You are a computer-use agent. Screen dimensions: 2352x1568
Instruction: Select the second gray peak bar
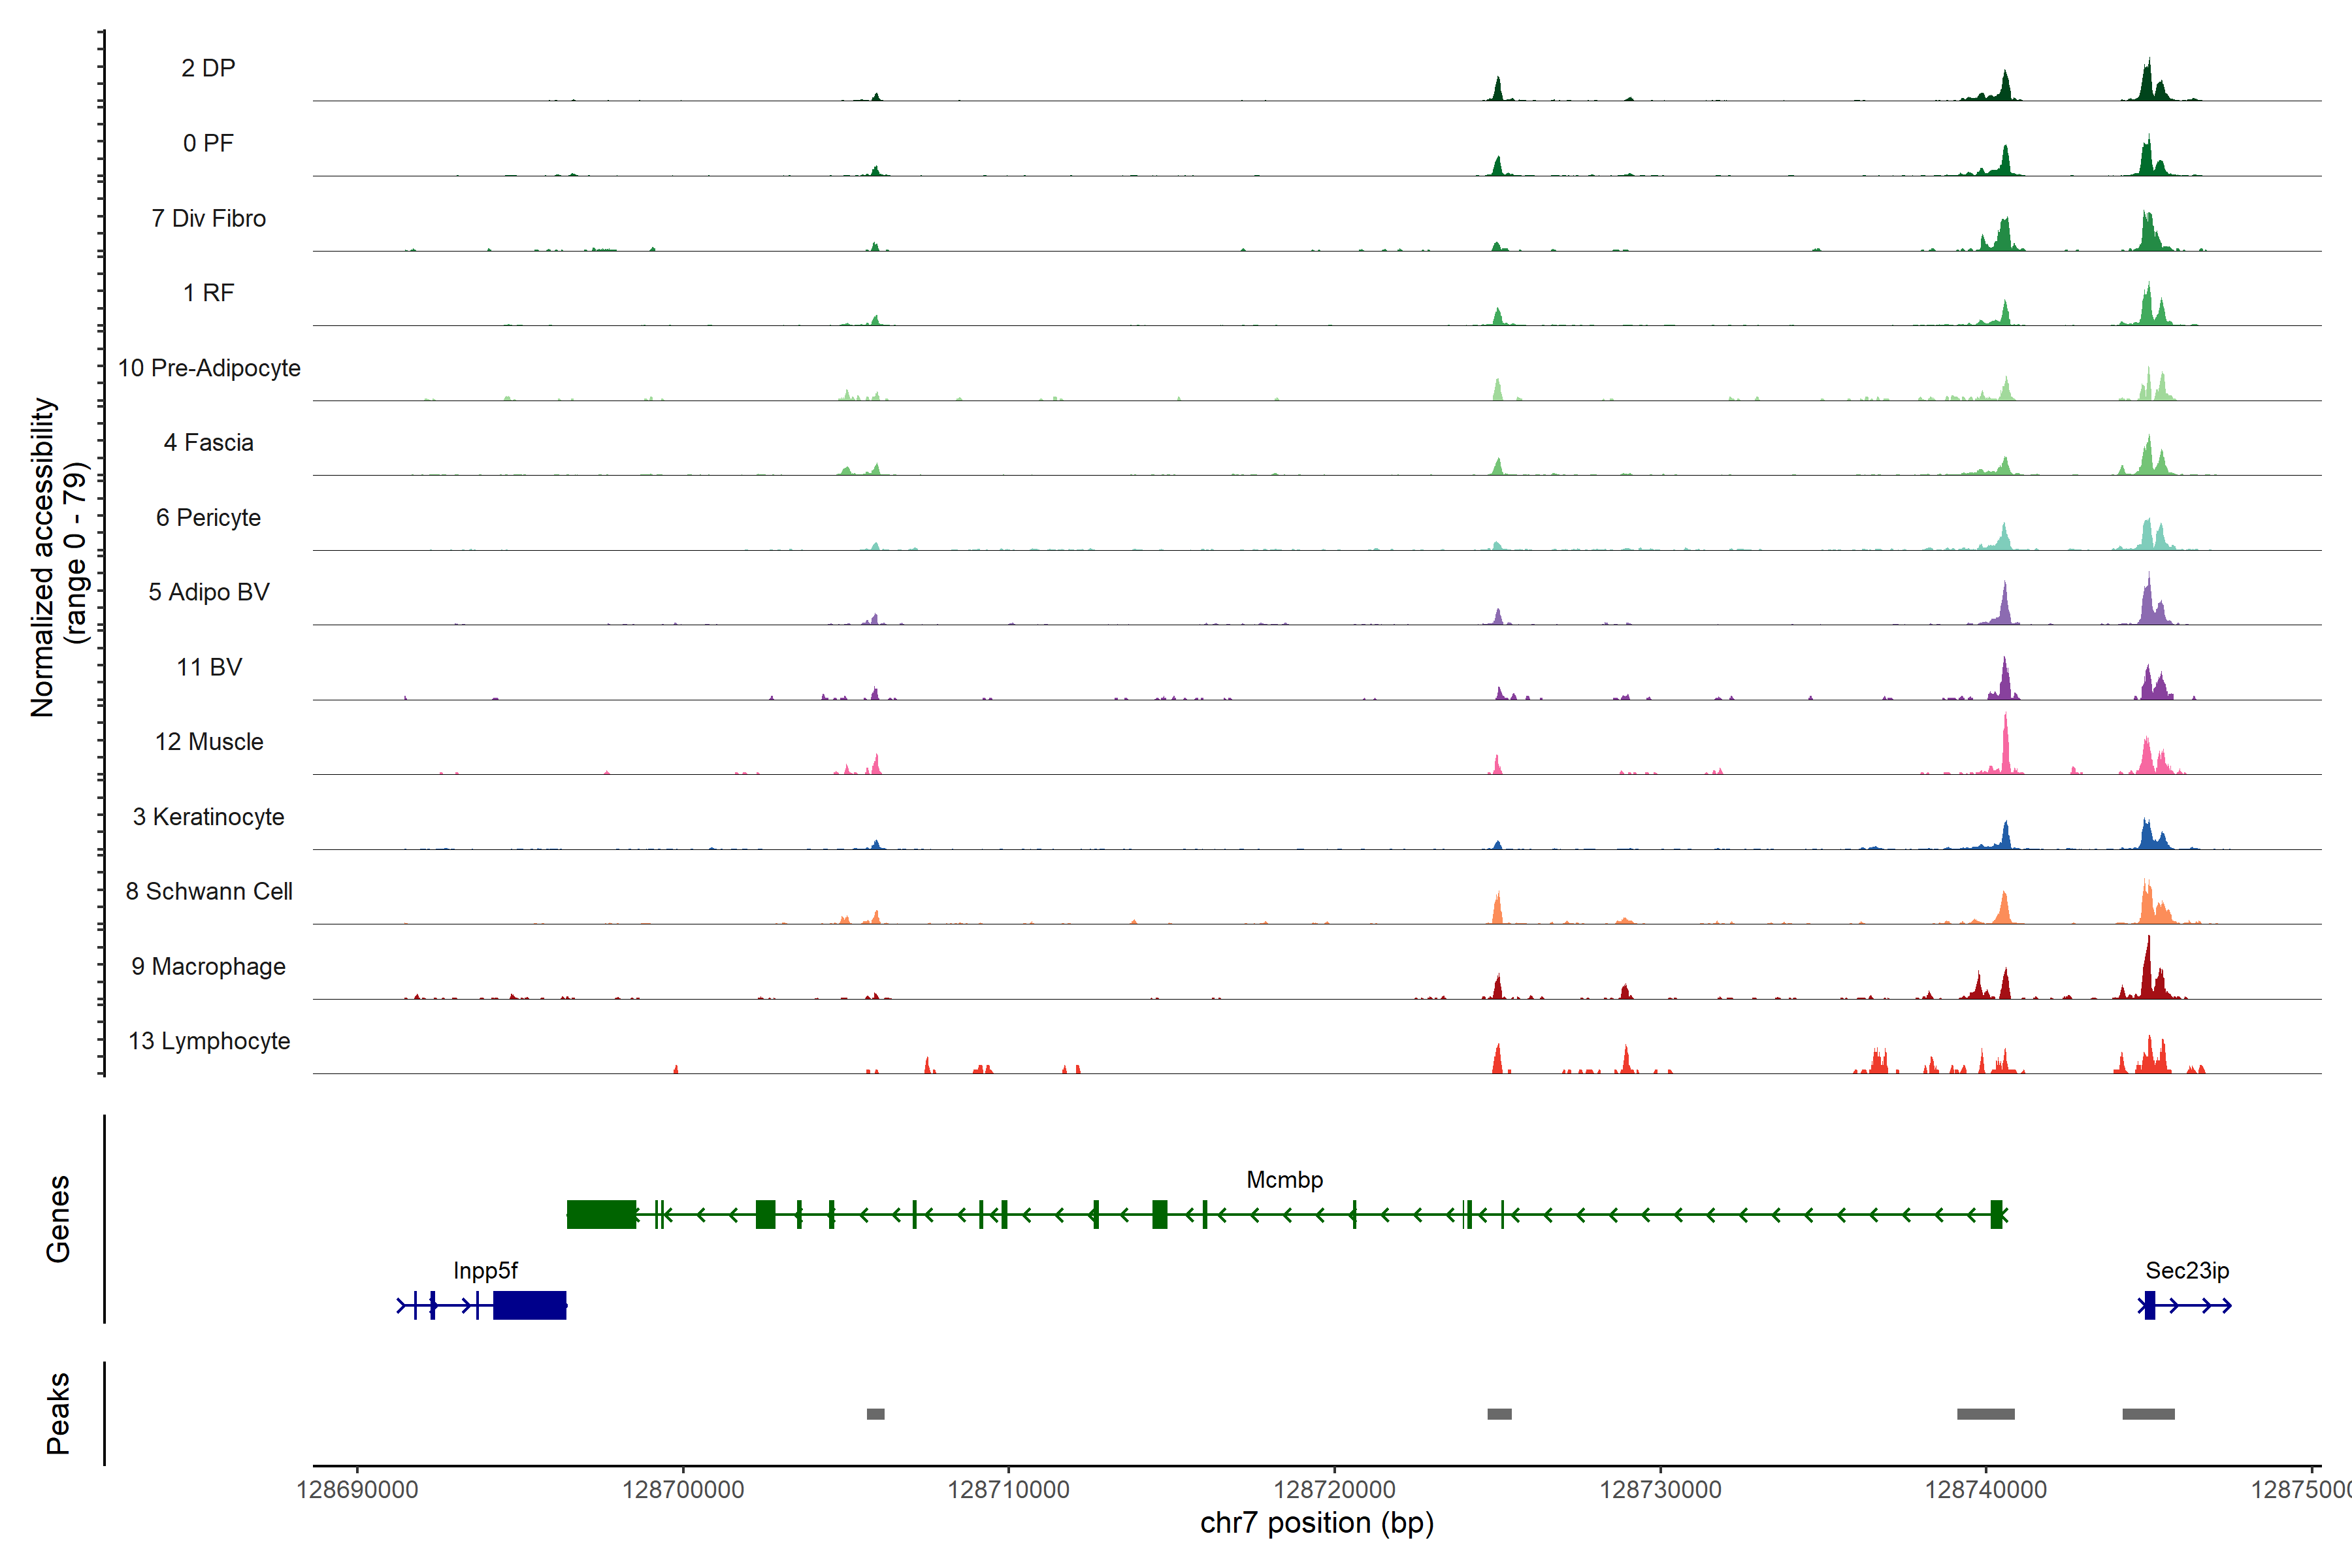(x=1499, y=1414)
